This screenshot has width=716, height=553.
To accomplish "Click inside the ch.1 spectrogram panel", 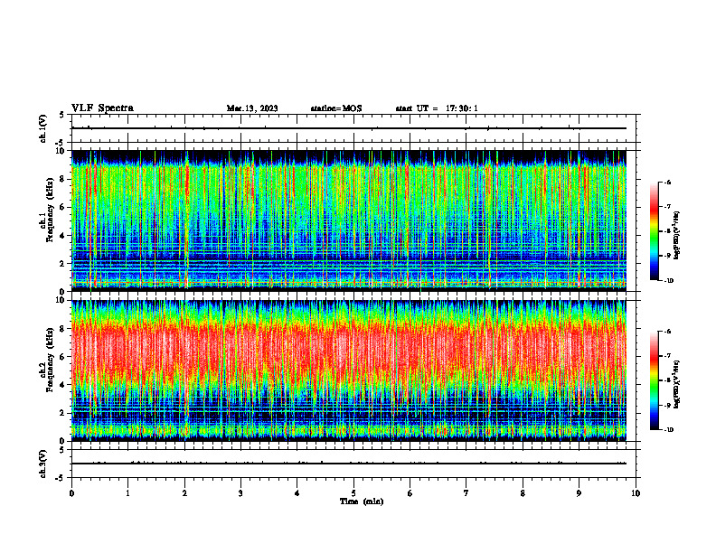I will 348,220.
